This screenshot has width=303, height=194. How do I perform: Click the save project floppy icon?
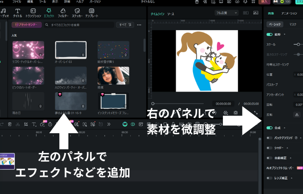click(229, 2)
